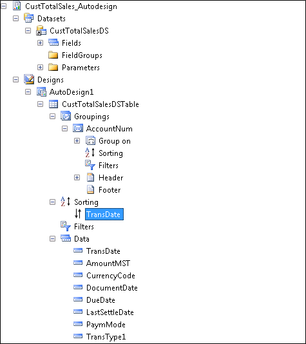Select the DueDate field label
Image resolution: width=306 pixels, height=344 pixels.
[100, 300]
